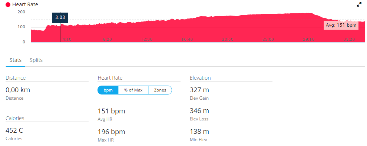Click the Avg: 151 bpm label
Screen dimensions: 367x146
click(341, 25)
